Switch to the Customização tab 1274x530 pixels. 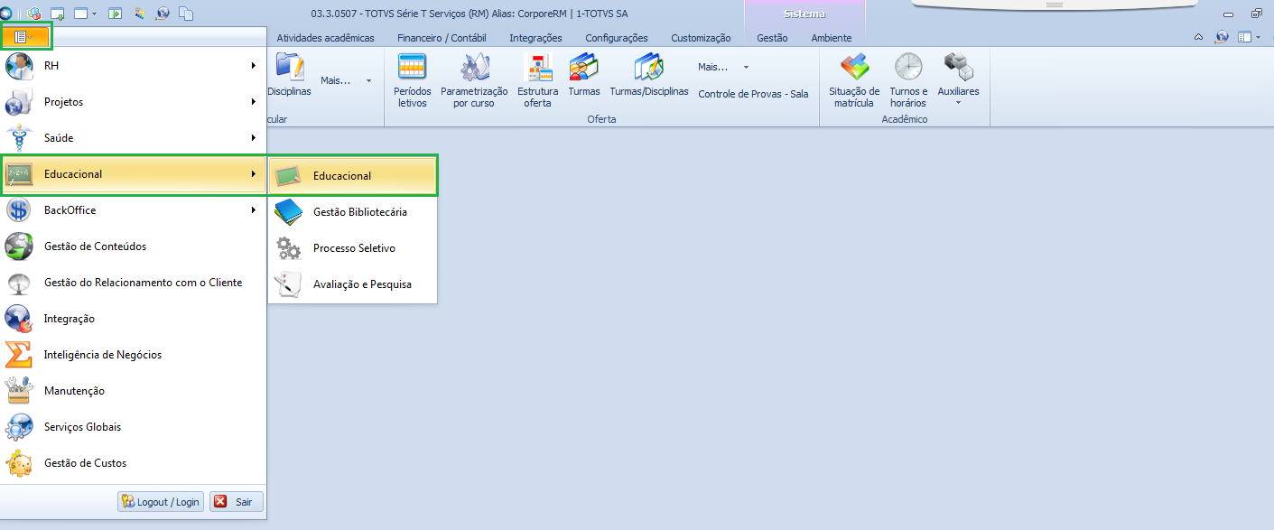[701, 38]
